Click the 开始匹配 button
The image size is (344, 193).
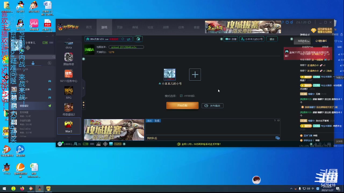coord(182,106)
